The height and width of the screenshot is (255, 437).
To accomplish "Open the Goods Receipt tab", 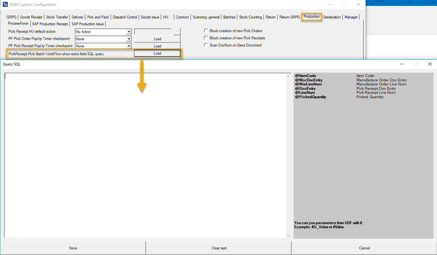I will (31, 17).
